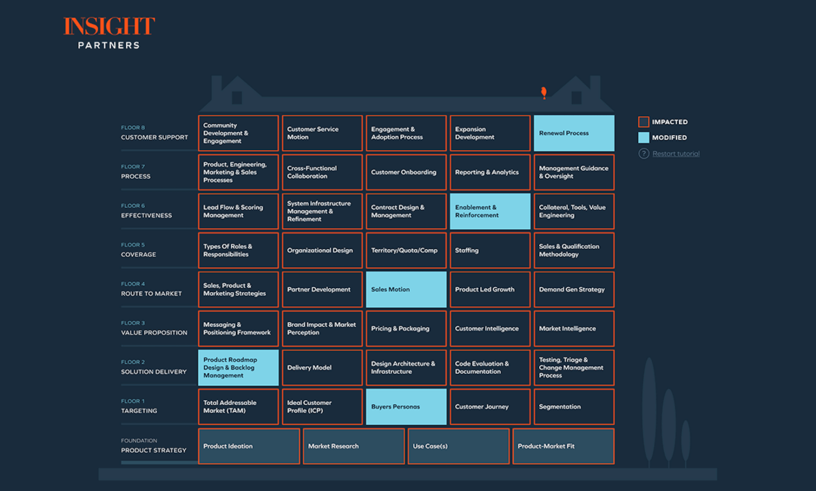Open the Territory/Quota/Comp tile
The image size is (816, 491).
pos(406,250)
